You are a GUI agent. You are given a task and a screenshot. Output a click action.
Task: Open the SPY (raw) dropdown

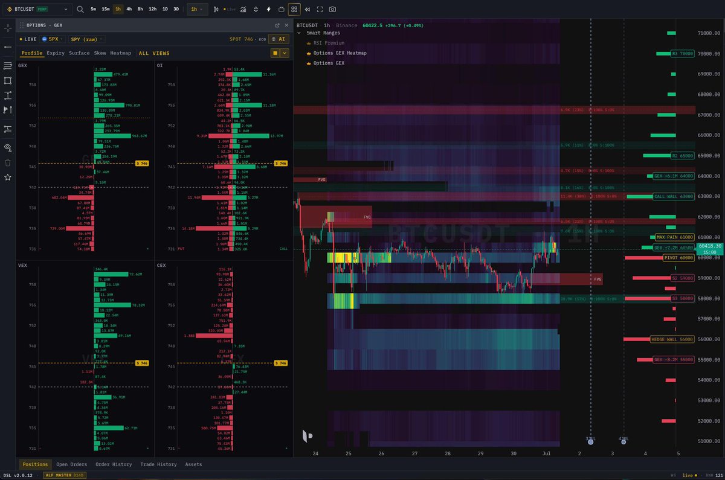(x=87, y=39)
